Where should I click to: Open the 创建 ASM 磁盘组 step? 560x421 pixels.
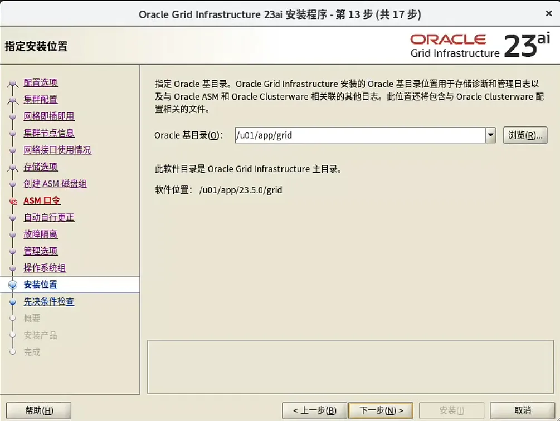click(55, 184)
